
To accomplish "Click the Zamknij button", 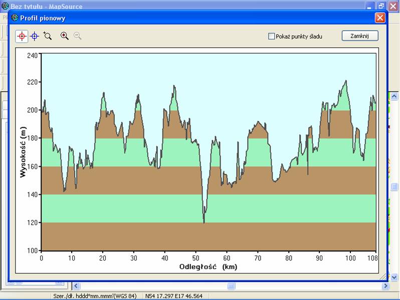I will point(360,36).
